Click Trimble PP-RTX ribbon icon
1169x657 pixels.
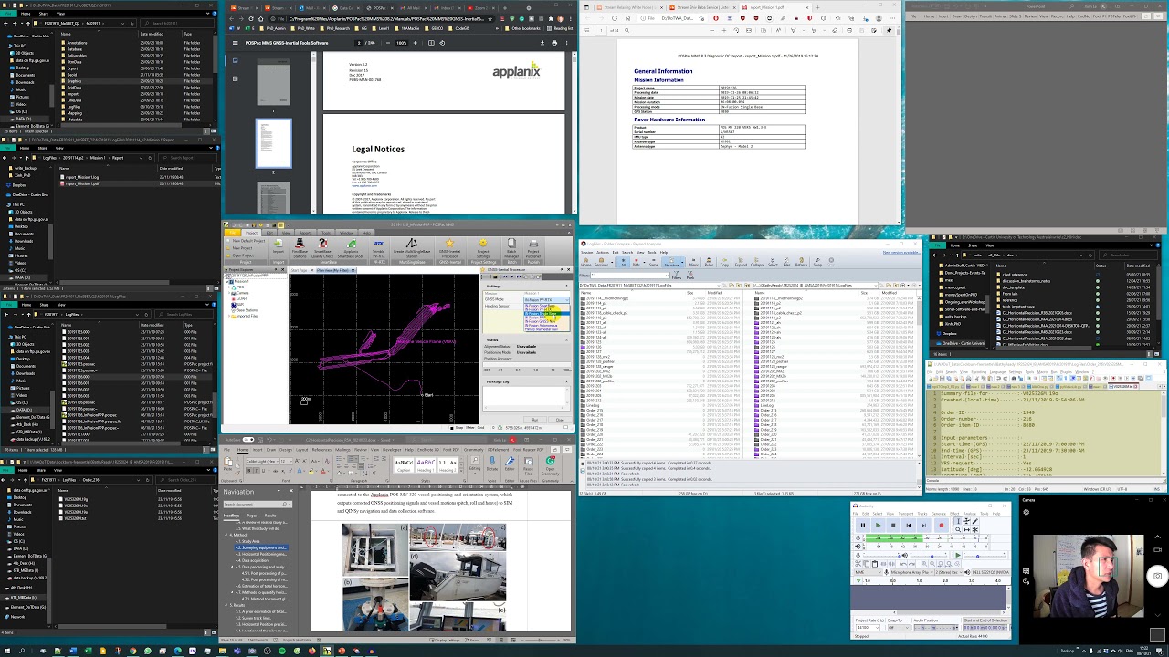(x=379, y=244)
